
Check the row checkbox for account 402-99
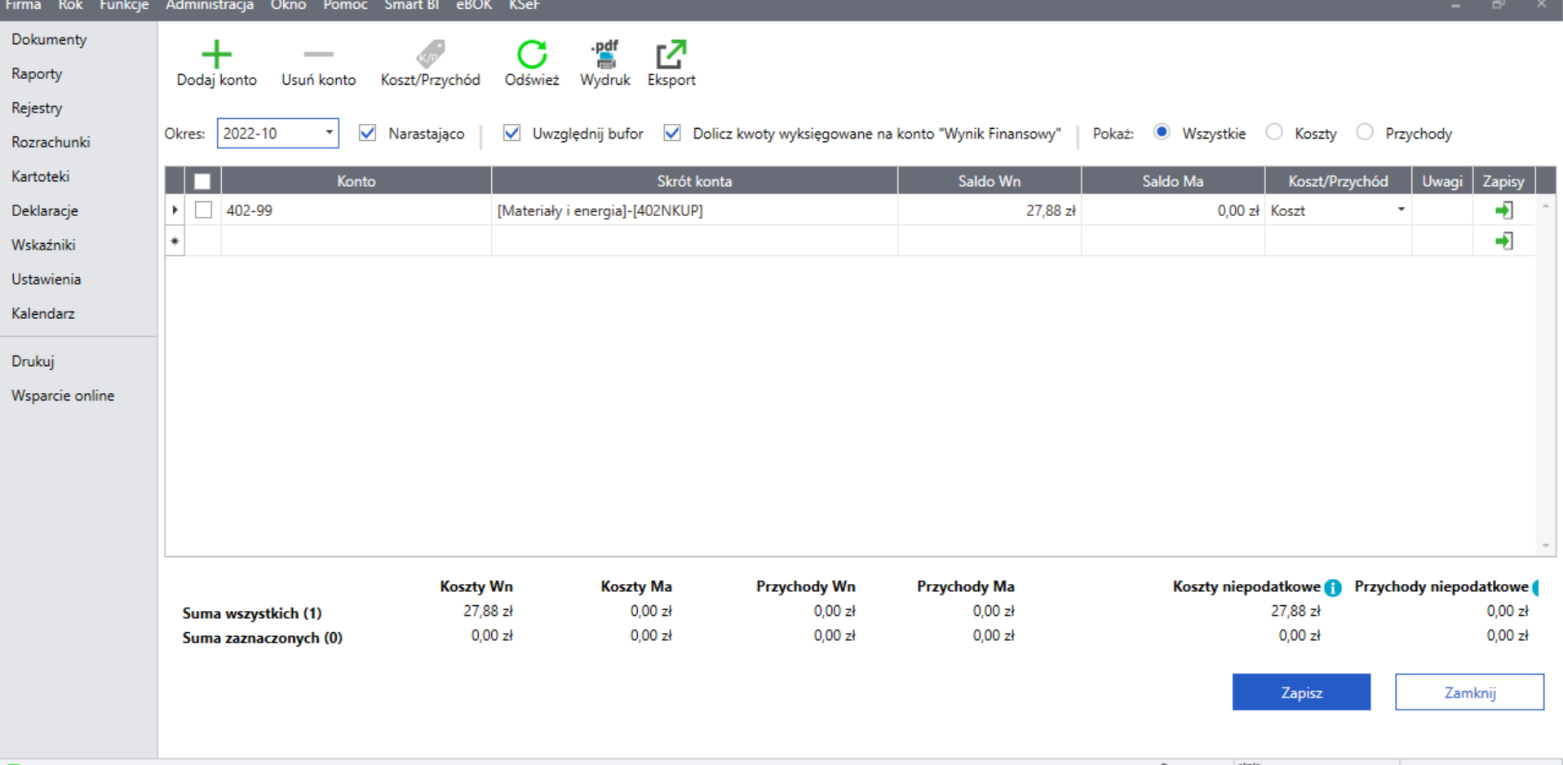coord(203,210)
